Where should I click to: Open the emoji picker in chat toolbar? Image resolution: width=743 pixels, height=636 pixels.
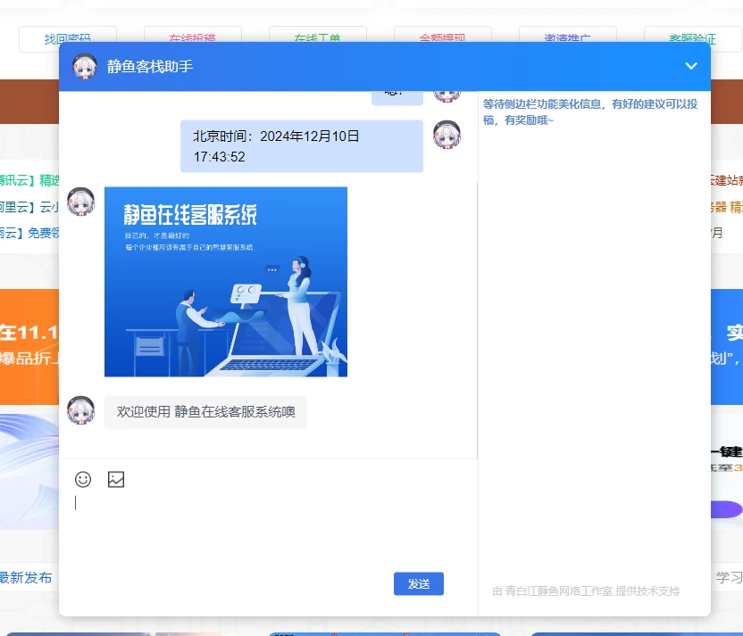click(83, 479)
